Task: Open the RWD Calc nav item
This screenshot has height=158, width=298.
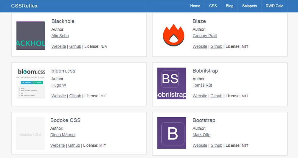Action: (x=274, y=6)
